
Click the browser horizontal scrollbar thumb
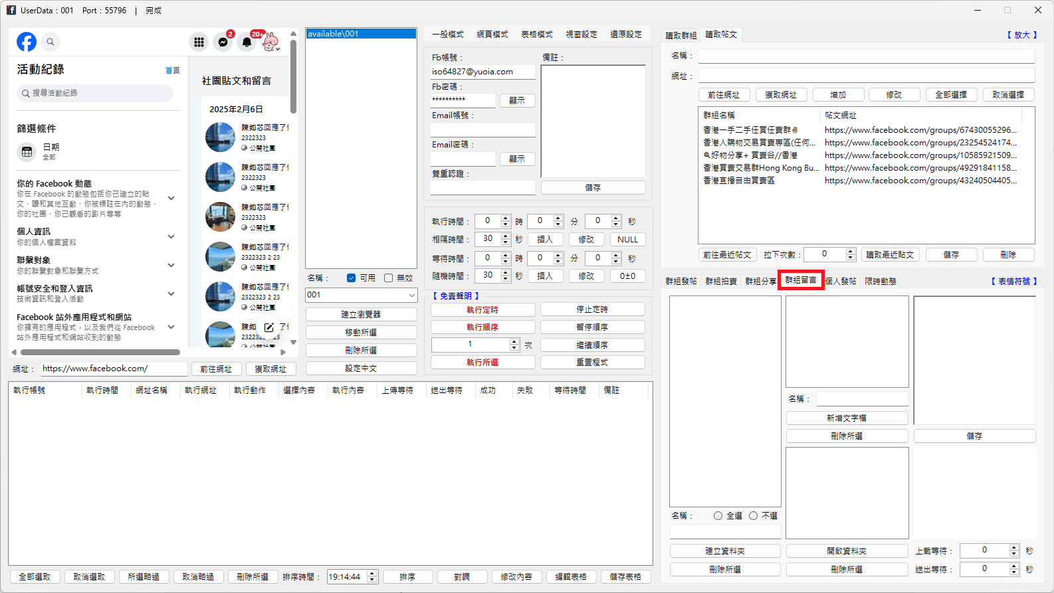[x=100, y=352]
